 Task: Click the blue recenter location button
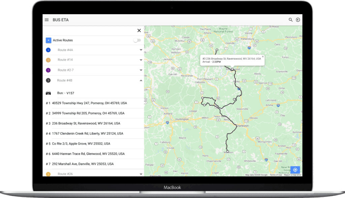[295, 170]
